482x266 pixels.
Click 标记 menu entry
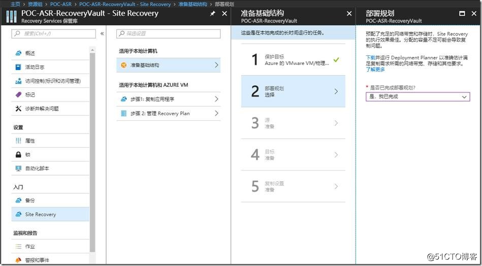tap(50, 95)
